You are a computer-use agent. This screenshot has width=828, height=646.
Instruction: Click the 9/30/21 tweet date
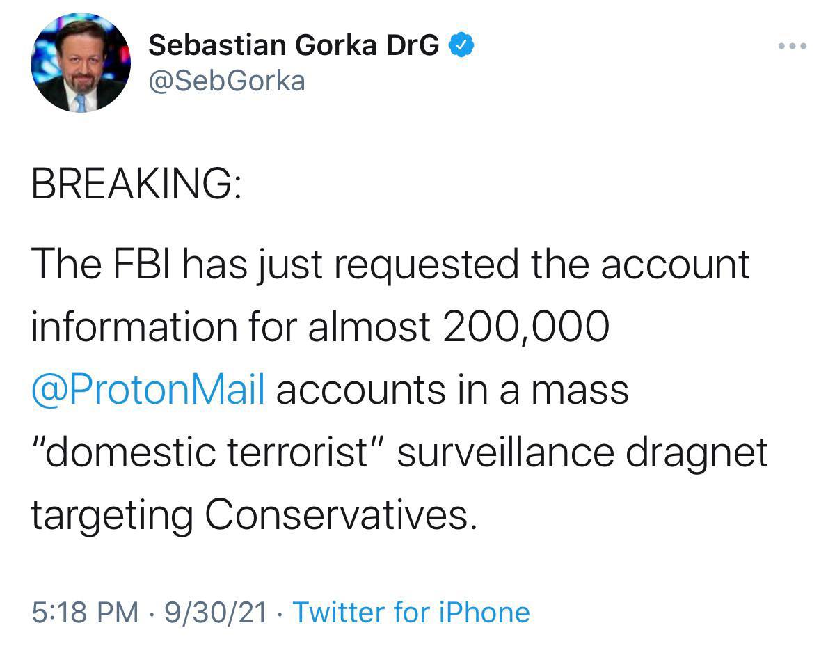click(216, 612)
